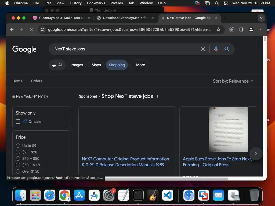275x206 pixels.
Task: Show next sponsored products with arrow
Action: point(256,154)
